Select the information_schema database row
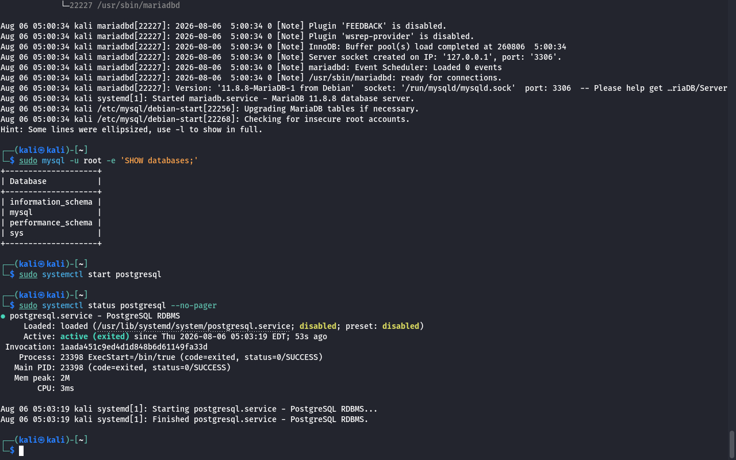The width and height of the screenshot is (736, 460). coord(51,202)
